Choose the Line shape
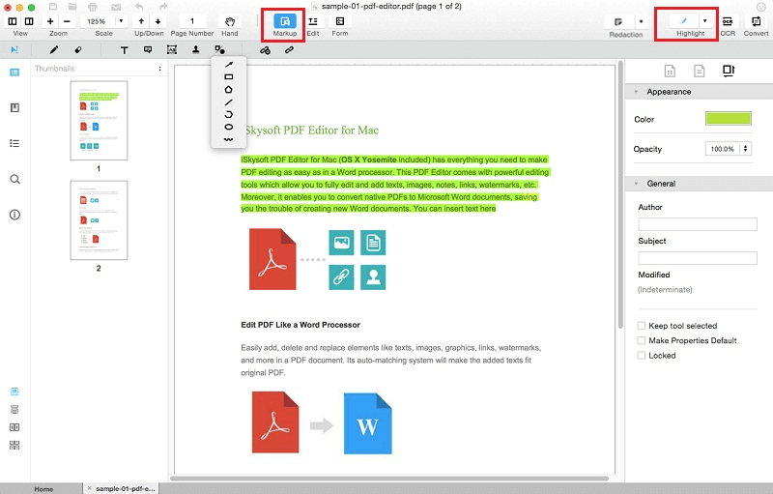This screenshot has height=494, width=773. click(229, 102)
